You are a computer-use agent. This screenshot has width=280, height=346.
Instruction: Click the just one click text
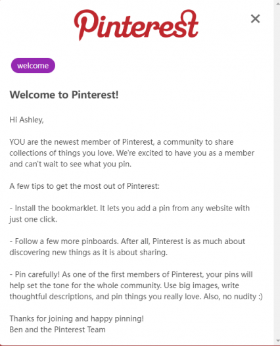(33, 219)
